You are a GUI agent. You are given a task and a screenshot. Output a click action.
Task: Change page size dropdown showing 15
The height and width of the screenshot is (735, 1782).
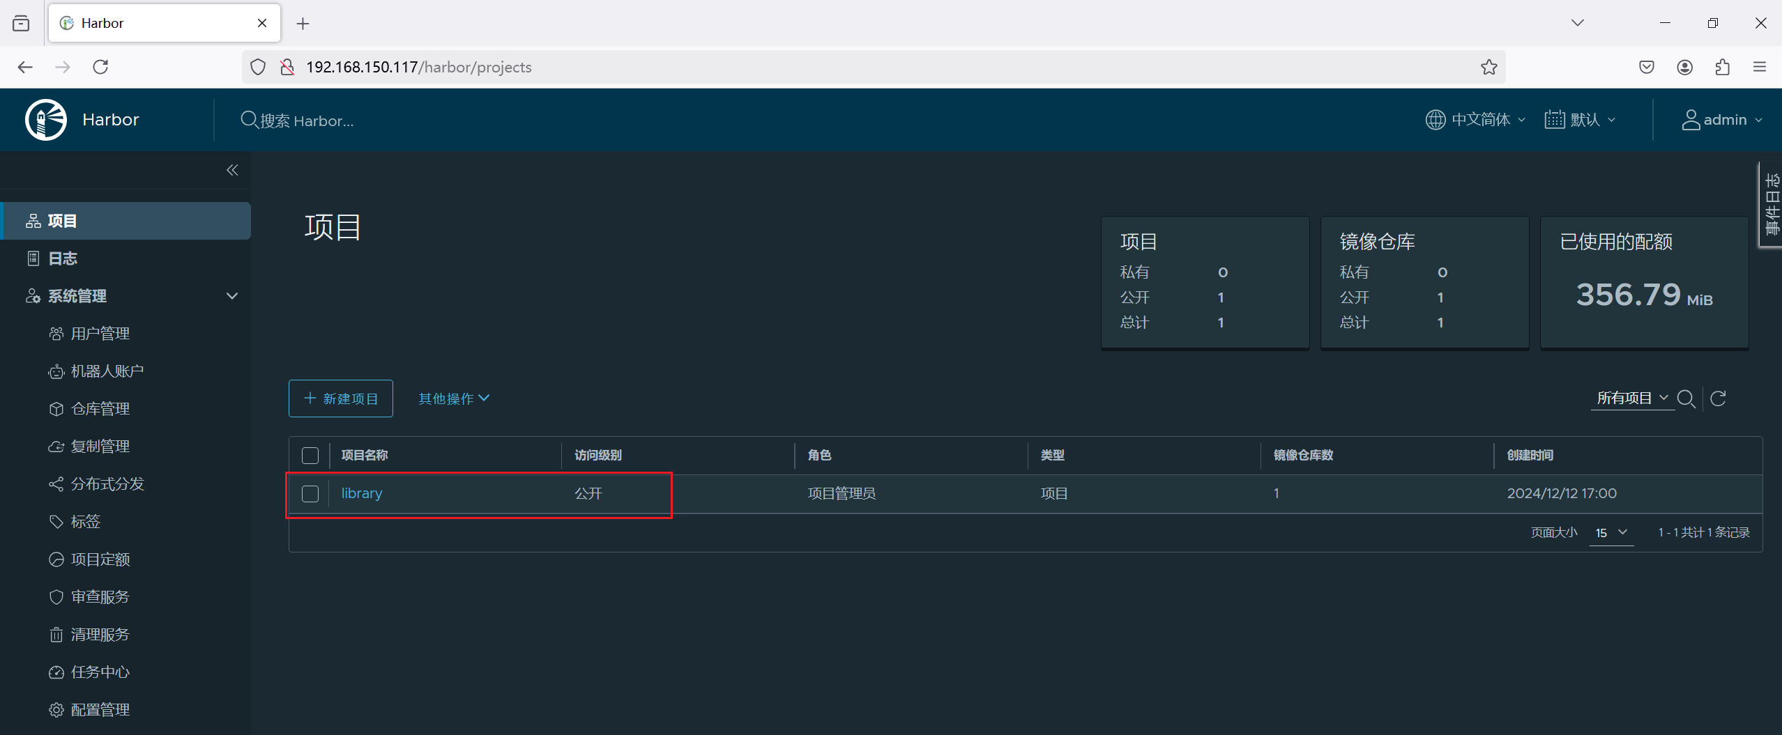(1611, 533)
